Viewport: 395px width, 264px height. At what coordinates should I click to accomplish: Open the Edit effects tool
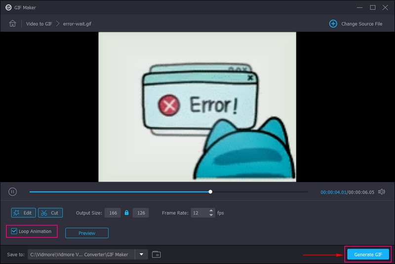23,213
